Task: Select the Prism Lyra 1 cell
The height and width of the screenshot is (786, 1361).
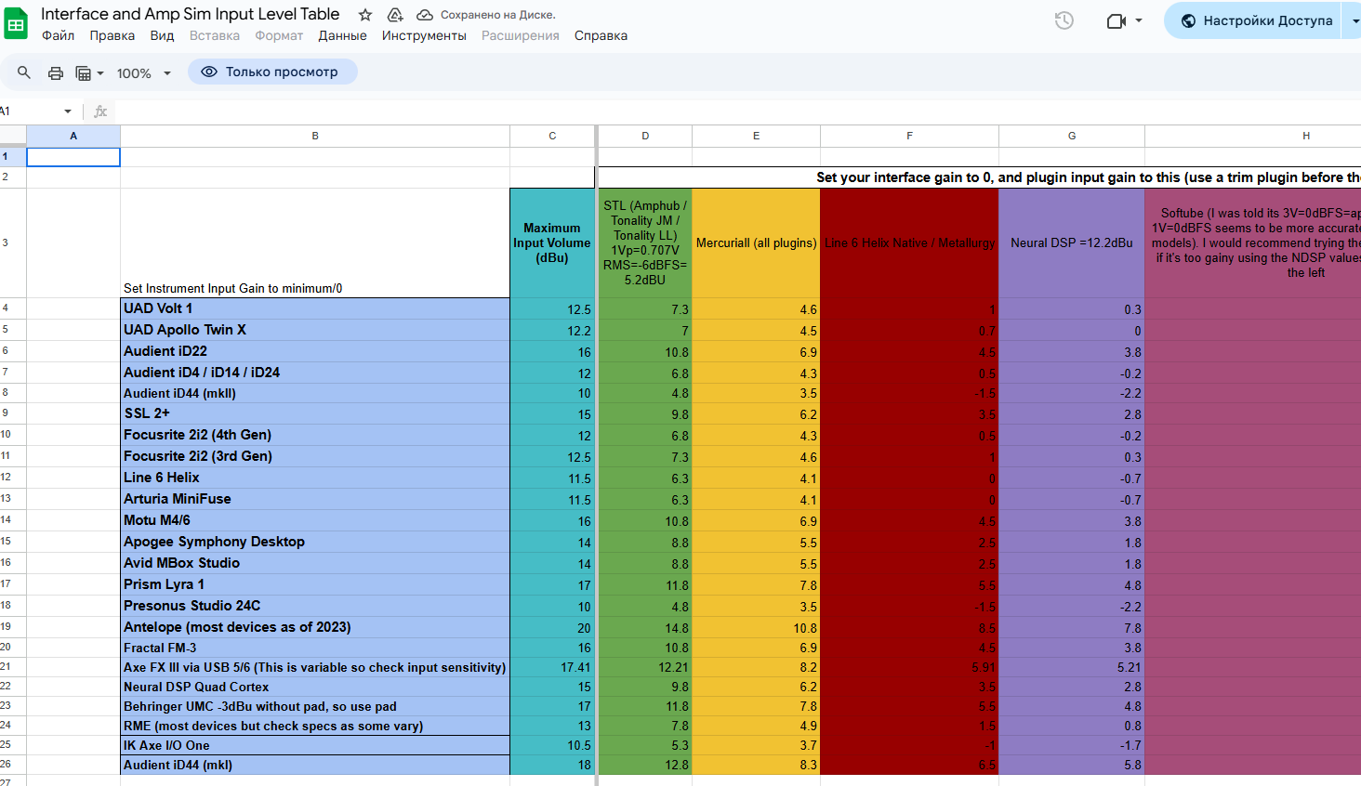Action: coord(315,584)
